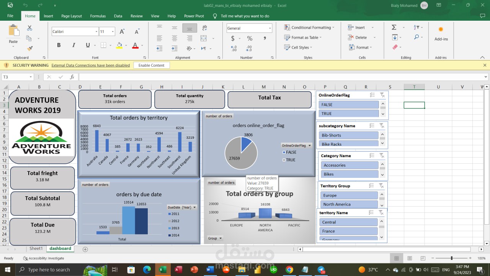Click the Find & Select magnifier icon

tap(416, 37)
